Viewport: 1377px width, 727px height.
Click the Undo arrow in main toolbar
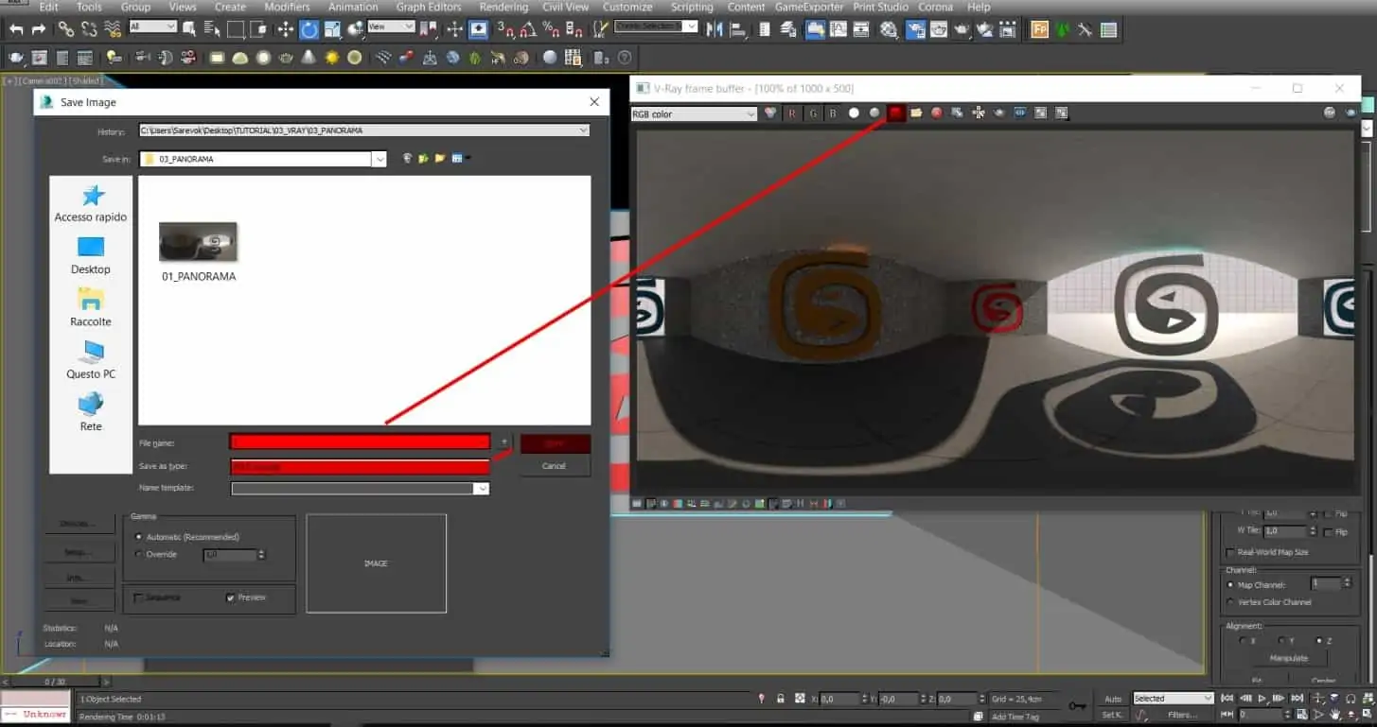pos(16,29)
